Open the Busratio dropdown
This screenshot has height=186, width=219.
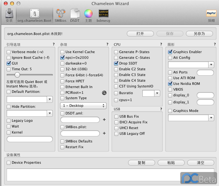coord(157,93)
